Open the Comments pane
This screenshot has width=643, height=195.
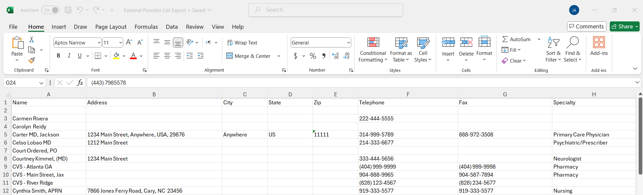pyautogui.click(x=586, y=26)
